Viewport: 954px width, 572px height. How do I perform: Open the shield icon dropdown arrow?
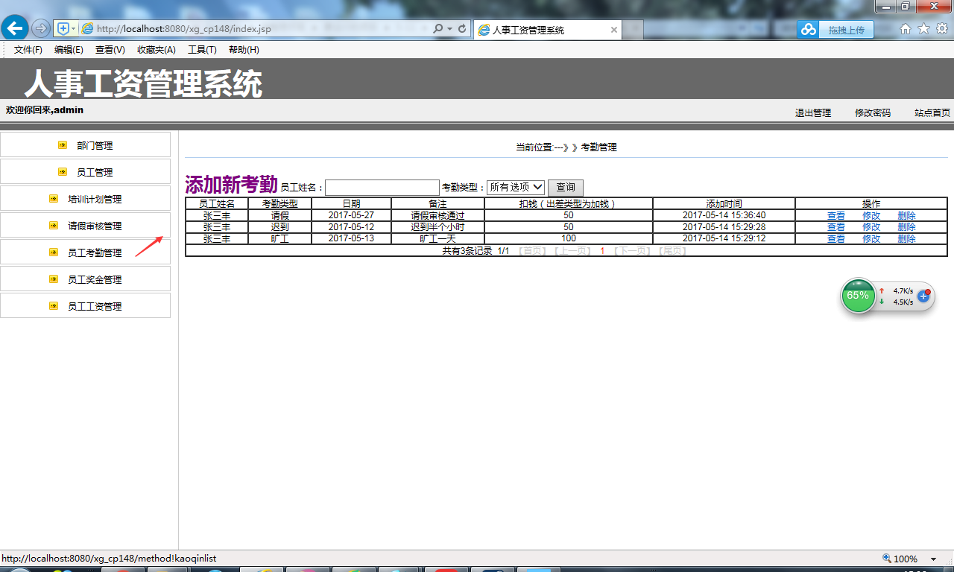(73, 29)
